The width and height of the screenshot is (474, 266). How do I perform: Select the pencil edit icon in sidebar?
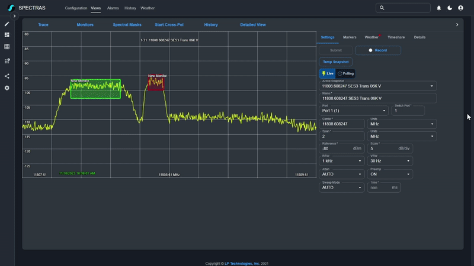[7, 24]
